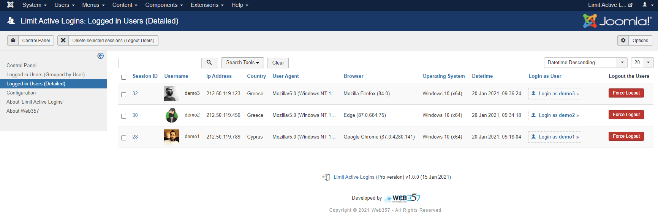Image resolution: width=658 pixels, height=222 pixels.
Task: Click Login as demo3 link
Action: [x=555, y=94]
